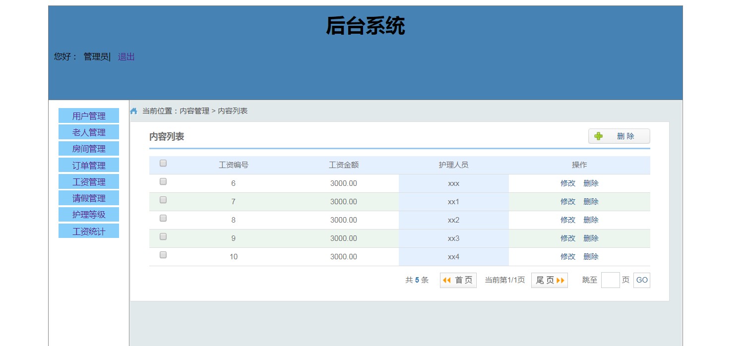The image size is (746, 346).
Task: Click 修改 for salary record 10
Action: pos(567,257)
